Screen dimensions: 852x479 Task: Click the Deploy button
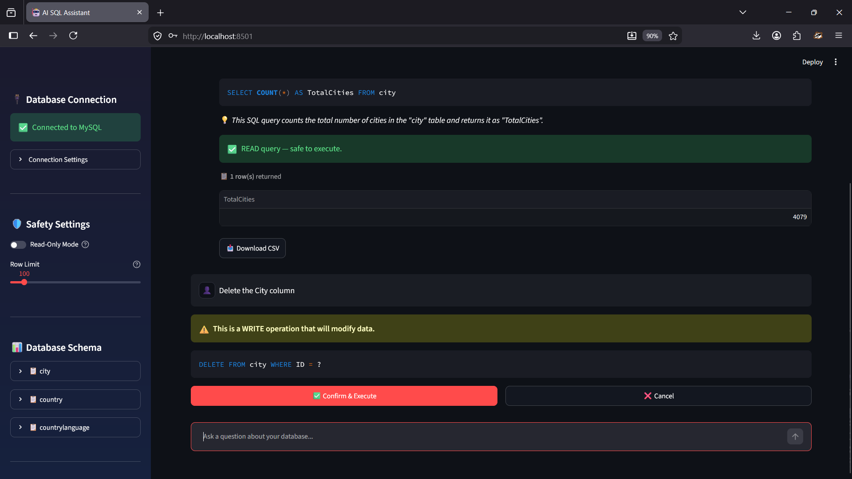(x=813, y=62)
